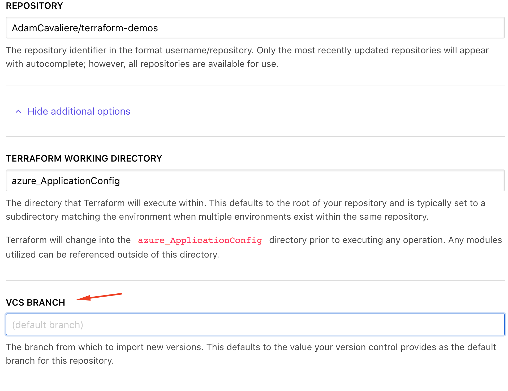Click the 'azure_ApplicationConfig' value in working directory field

[66, 181]
